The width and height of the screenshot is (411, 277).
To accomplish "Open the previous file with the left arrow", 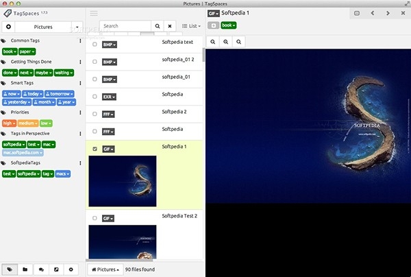I will 372,13.
